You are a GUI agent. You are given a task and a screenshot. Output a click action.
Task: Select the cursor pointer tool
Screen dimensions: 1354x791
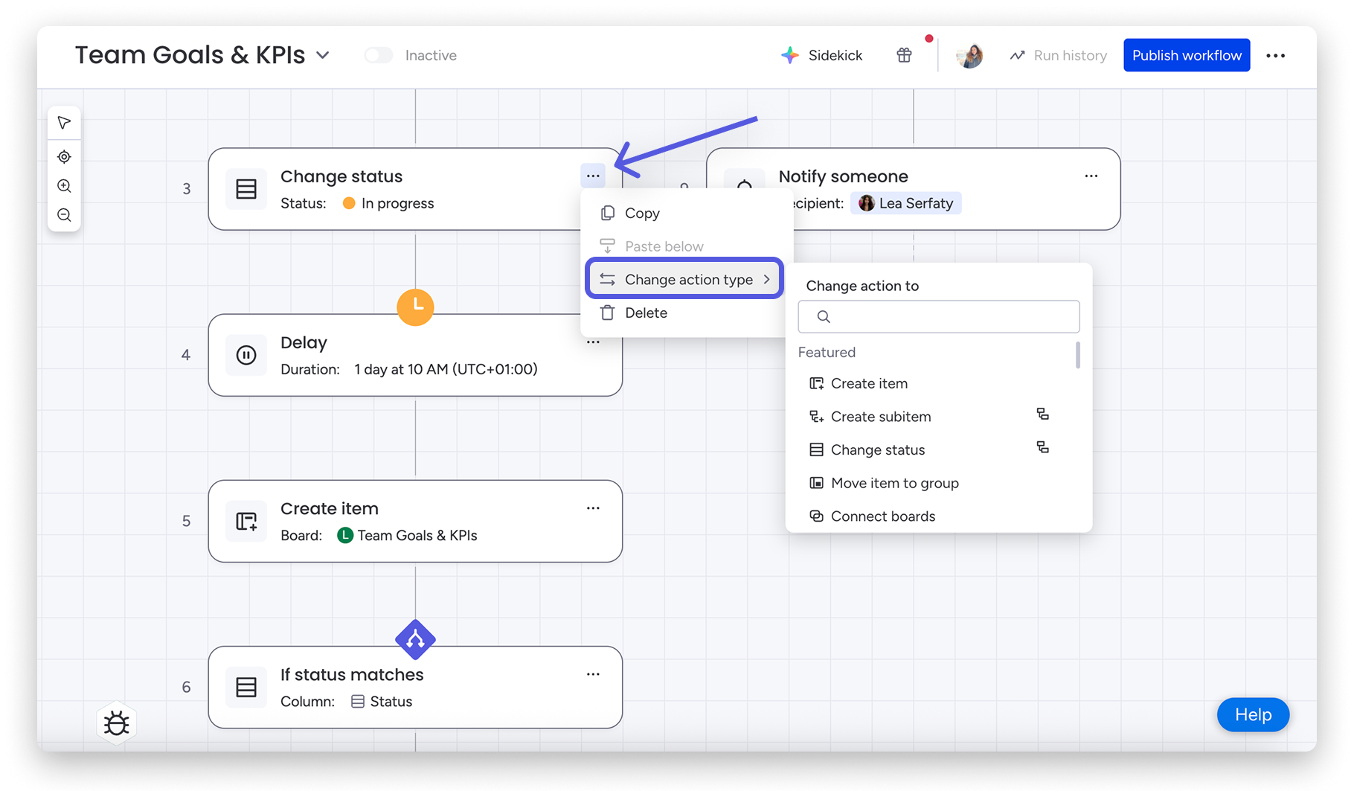click(x=64, y=123)
